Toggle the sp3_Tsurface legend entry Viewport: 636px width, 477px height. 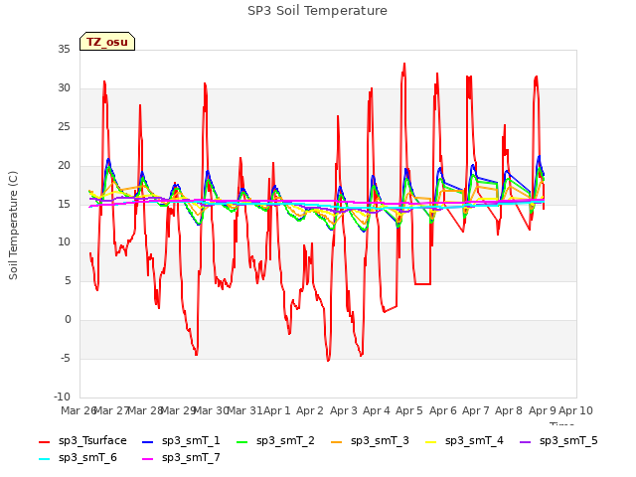82,441
